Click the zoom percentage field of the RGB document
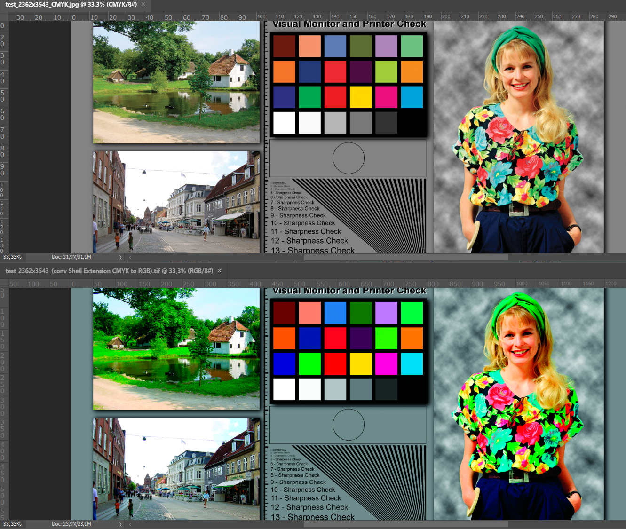626x529 pixels. click(13, 524)
